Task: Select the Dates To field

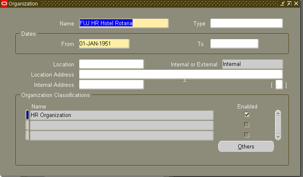Action: (234, 44)
